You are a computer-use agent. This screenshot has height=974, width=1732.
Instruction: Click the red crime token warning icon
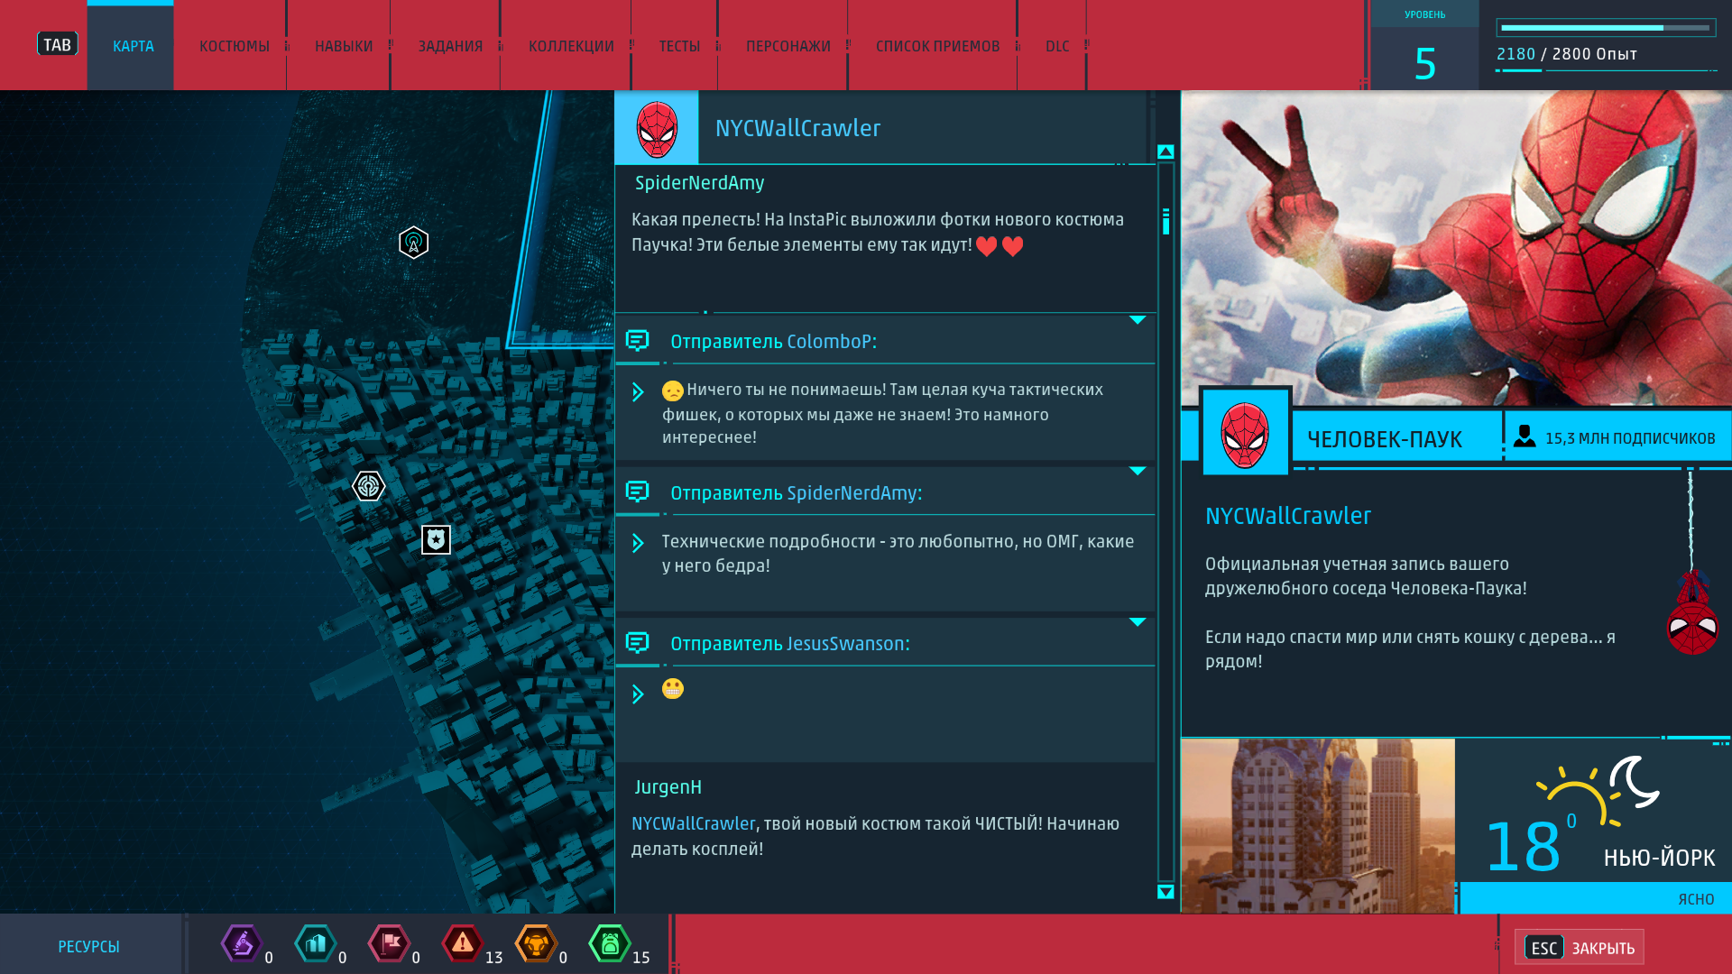point(462,943)
